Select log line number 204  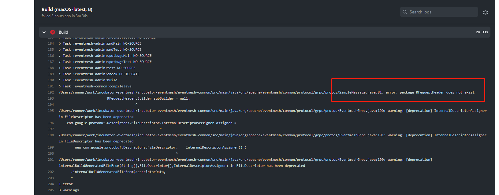[51, 184]
